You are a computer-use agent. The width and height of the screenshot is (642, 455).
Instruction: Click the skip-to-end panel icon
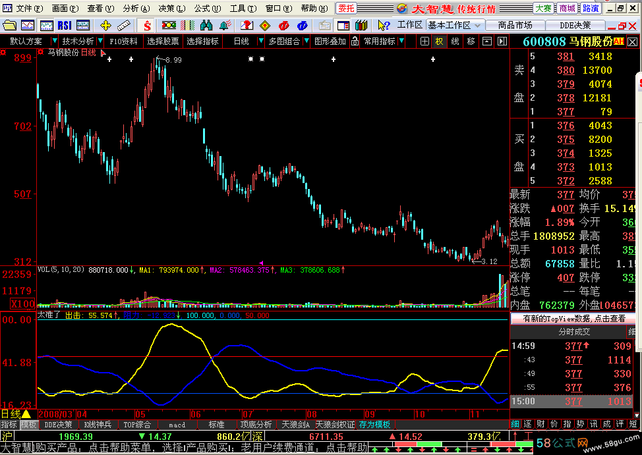[x=502, y=41]
